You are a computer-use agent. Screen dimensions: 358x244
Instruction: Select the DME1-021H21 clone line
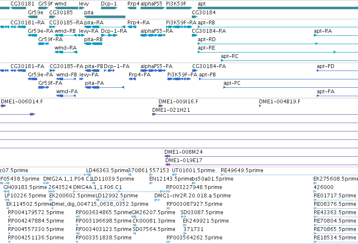point(255,114)
